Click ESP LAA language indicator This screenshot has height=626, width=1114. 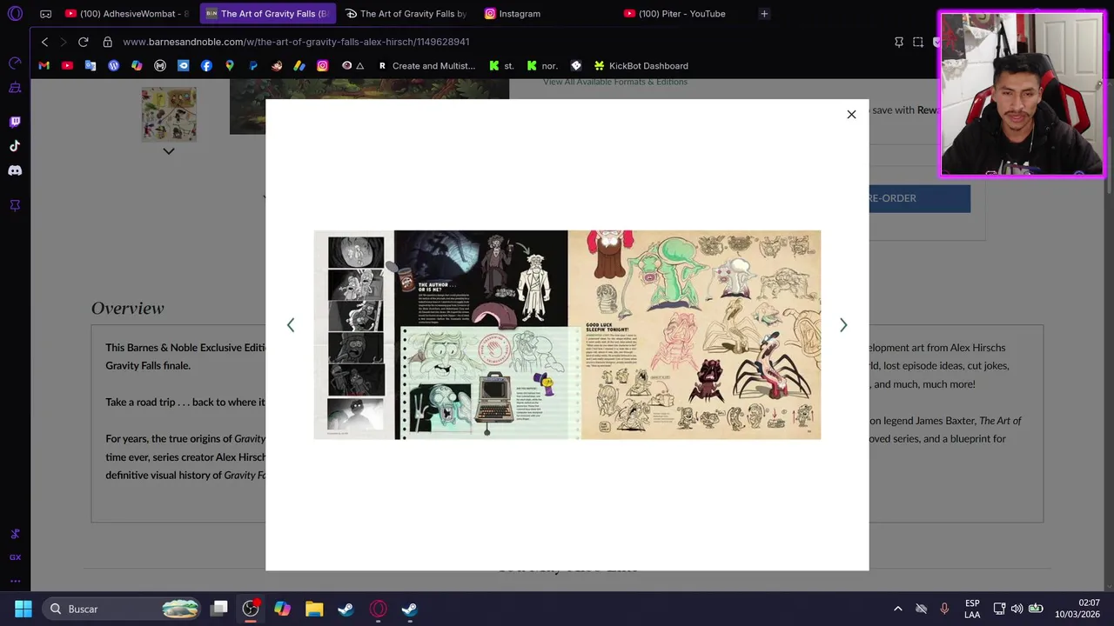point(972,609)
